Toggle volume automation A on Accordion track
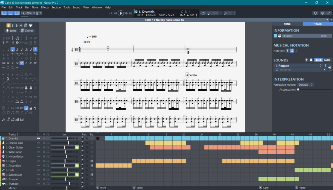Image resolution: width=333 pixels, height=190 pixels. pos(77,165)
